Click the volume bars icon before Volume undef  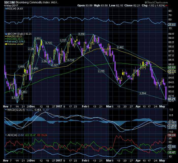[6, 44]
